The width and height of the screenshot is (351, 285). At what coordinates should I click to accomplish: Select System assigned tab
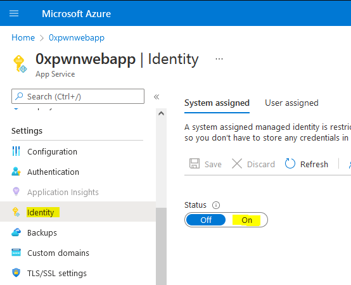[x=217, y=103]
